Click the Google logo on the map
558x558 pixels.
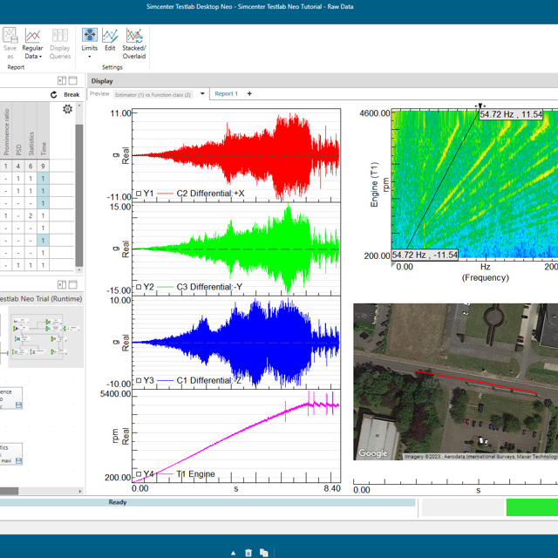tap(372, 453)
